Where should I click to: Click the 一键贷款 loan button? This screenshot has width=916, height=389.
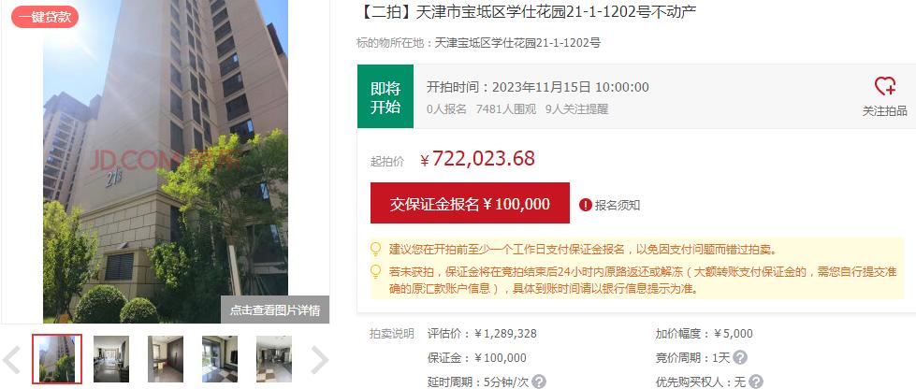click(x=44, y=17)
